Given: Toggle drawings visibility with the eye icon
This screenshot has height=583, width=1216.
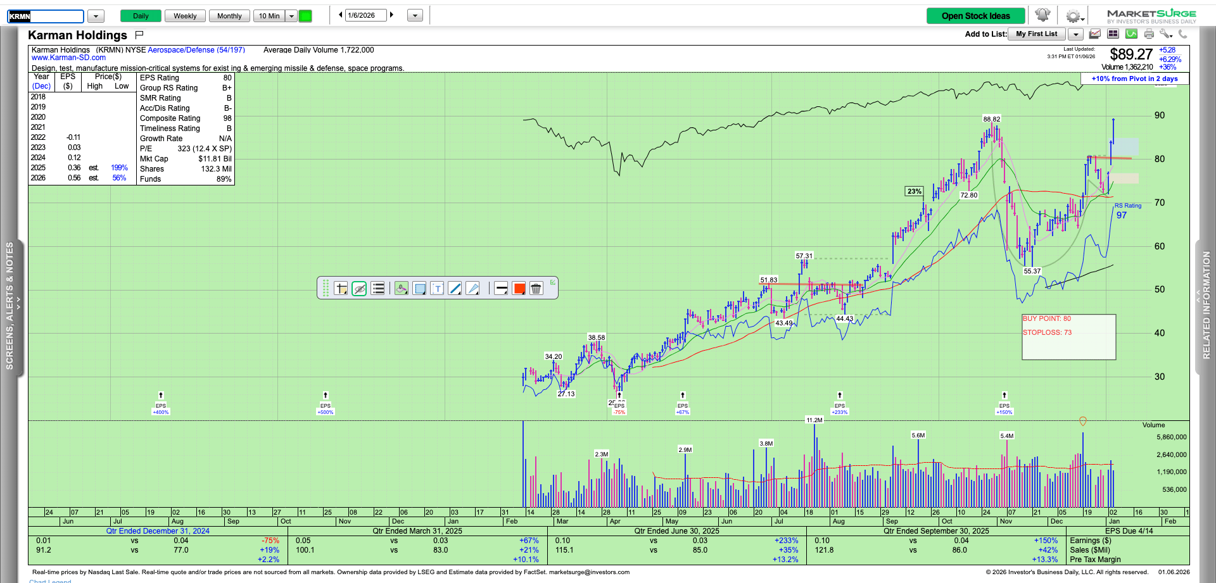Looking at the screenshot, I should (x=359, y=289).
